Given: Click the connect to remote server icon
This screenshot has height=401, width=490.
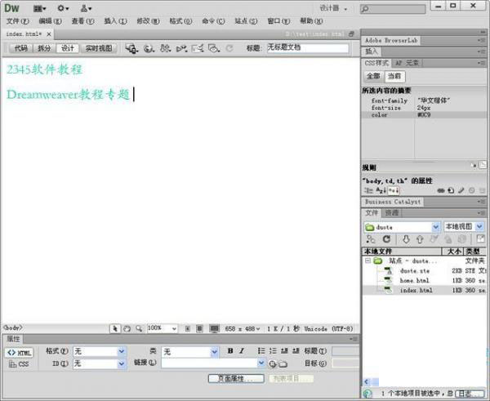Looking at the screenshot, I should coord(371,239).
